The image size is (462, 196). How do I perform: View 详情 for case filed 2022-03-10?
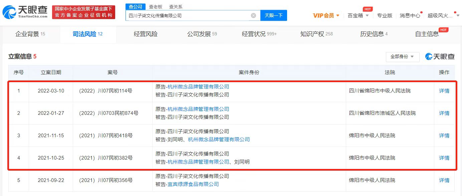point(444,91)
